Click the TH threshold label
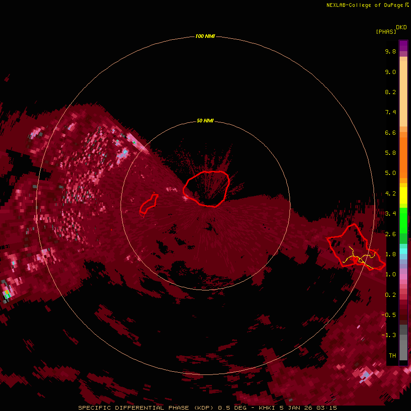 click(x=392, y=356)
